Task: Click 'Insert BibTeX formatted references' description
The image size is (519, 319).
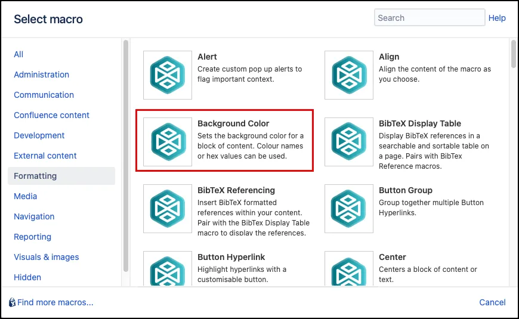Action: [x=254, y=218]
